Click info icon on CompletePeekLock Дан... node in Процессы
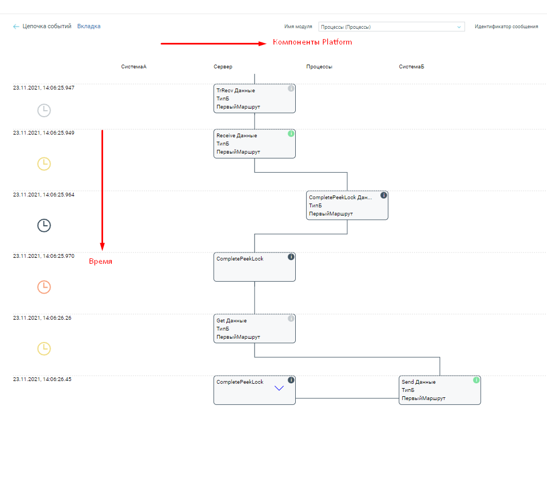This screenshot has width=547, height=482. [x=384, y=195]
